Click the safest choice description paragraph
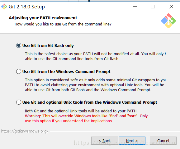Screen dimensions: 180x149 [96, 56]
